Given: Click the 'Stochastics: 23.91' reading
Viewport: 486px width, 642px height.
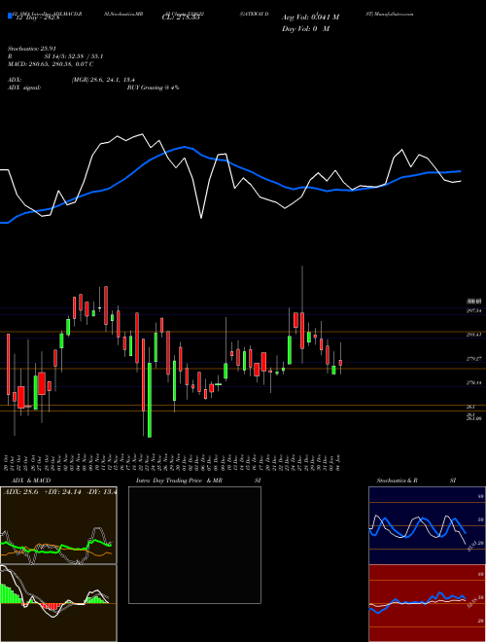Looking at the screenshot, I should tap(34, 49).
